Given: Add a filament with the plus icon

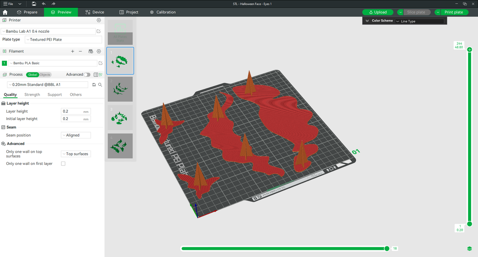Looking at the screenshot, I should coord(73,51).
